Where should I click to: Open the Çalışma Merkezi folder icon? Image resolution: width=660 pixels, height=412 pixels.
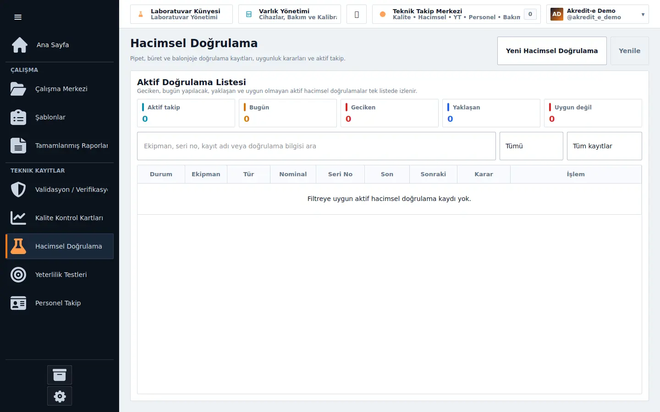(x=18, y=89)
